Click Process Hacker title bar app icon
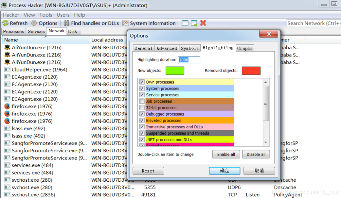 pos(4,5)
